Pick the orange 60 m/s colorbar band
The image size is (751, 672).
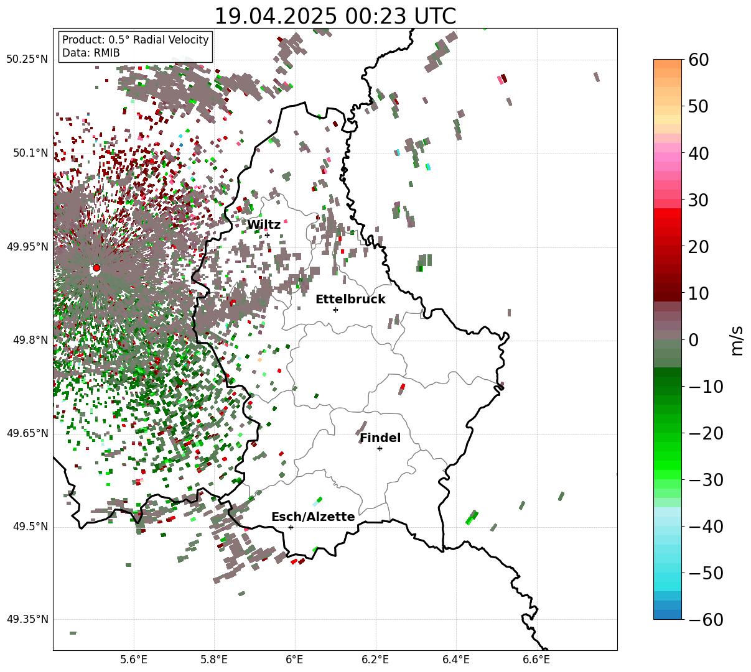pyautogui.click(x=668, y=64)
